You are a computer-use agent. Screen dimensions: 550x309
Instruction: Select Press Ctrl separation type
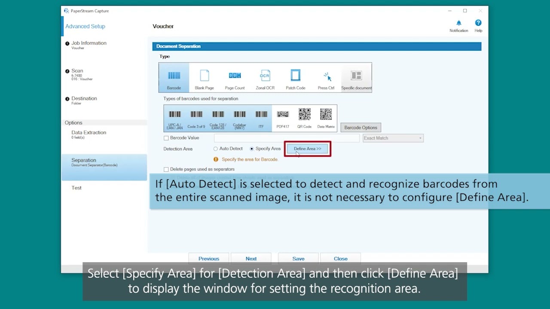[x=326, y=77]
